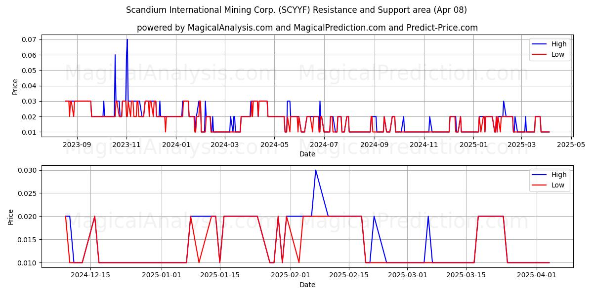This screenshot has height=296, width=593.
Task: Click the 2024-09 date tick label
Action: point(374,145)
